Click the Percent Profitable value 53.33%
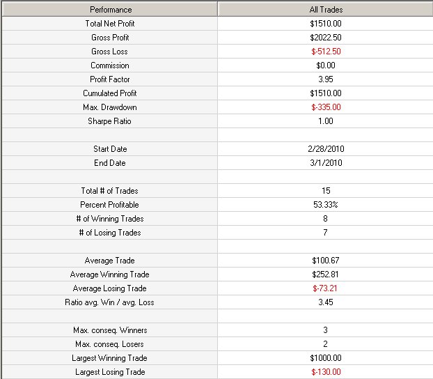Viewport: 433px width, 379px height. click(326, 205)
